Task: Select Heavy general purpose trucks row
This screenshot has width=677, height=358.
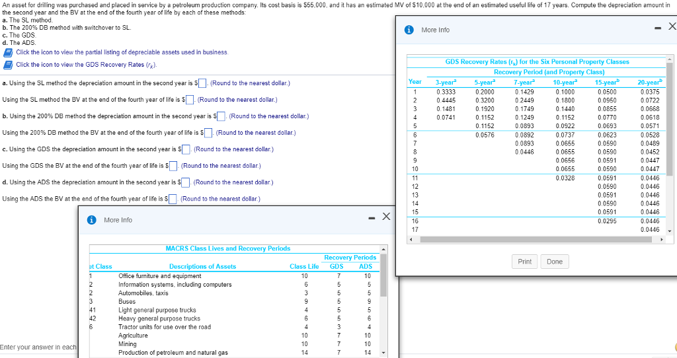Action: tap(234, 319)
